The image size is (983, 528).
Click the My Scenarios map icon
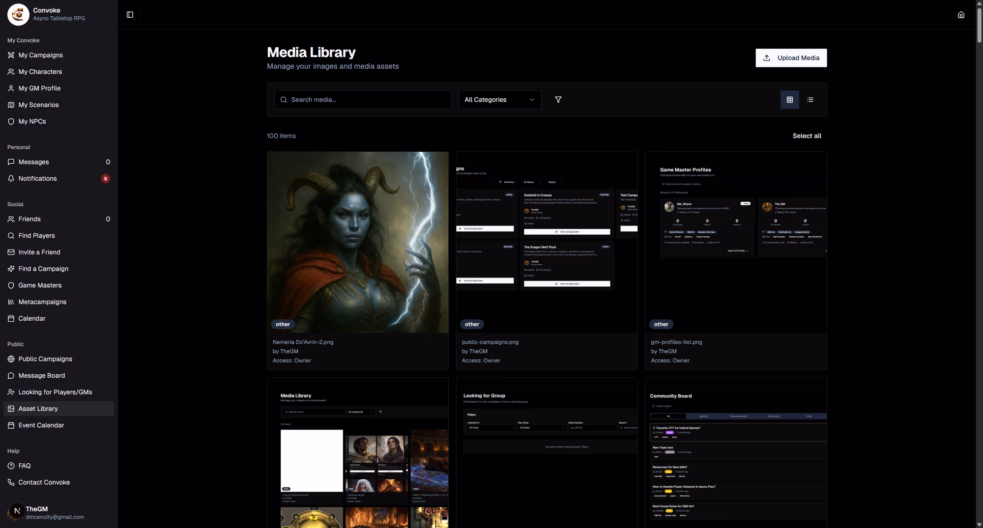point(11,105)
